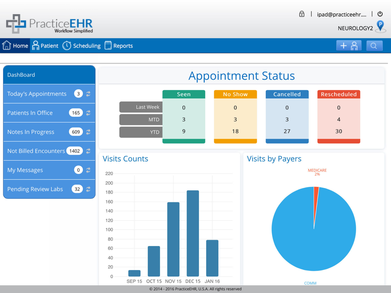Open the Patient menu
The image size is (391, 293).
[x=45, y=45]
